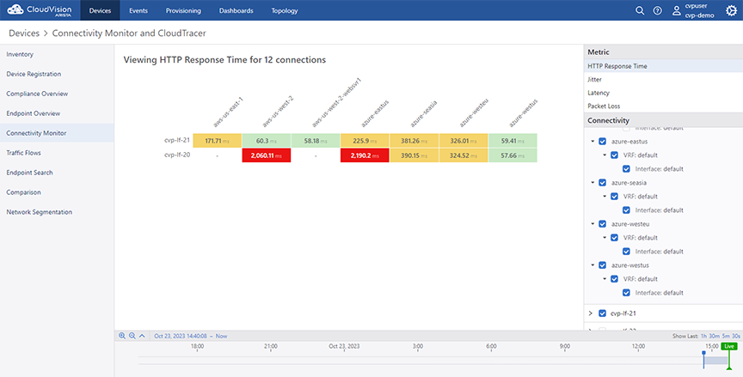Viewport: 743px width, 377px height.
Task: Open Device Registration in the sidebar
Action: coord(57,74)
